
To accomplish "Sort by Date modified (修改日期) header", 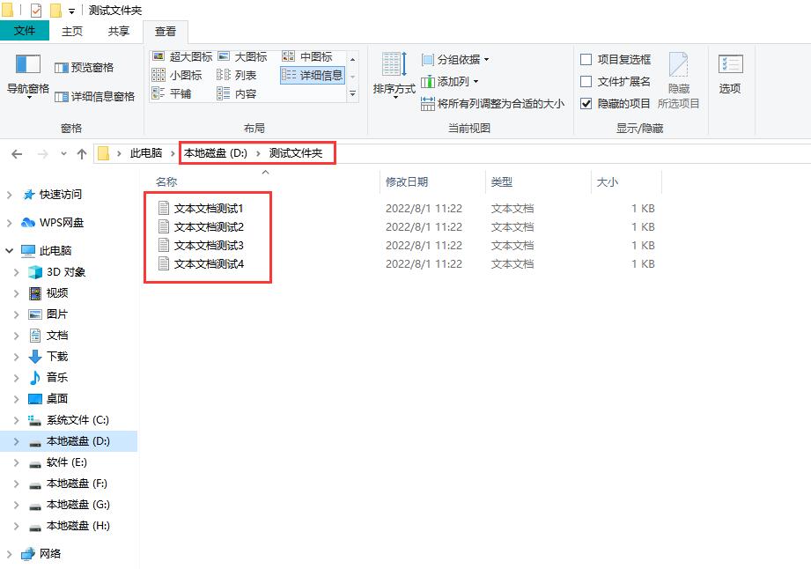I will pyautogui.click(x=432, y=181).
